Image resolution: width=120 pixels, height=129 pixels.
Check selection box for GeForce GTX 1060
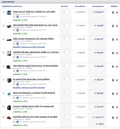[x=3, y=117]
